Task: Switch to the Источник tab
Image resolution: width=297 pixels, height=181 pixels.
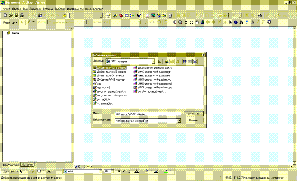Action: (x=27, y=165)
